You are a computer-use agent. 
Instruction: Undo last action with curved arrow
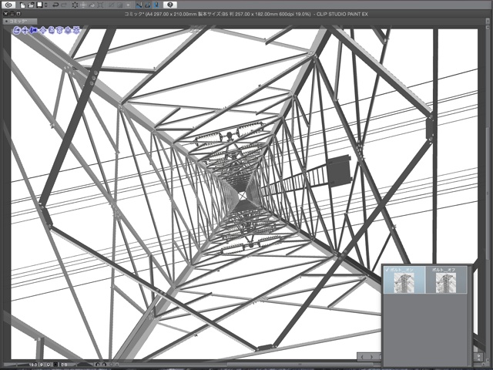point(55,5)
